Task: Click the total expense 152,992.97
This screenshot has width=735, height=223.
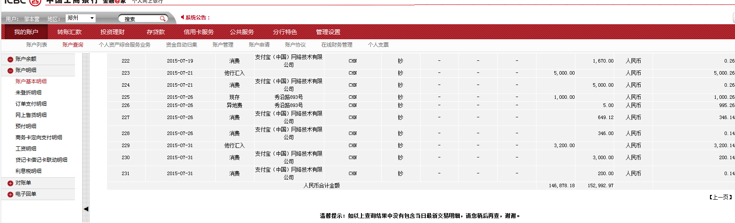Action: point(600,185)
